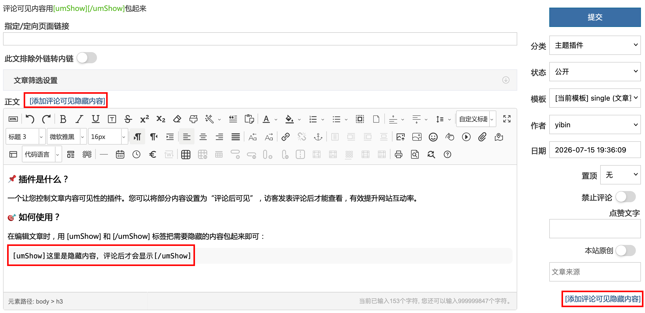Open font color picker
The width and height of the screenshot is (645, 313).
pyautogui.click(x=266, y=119)
